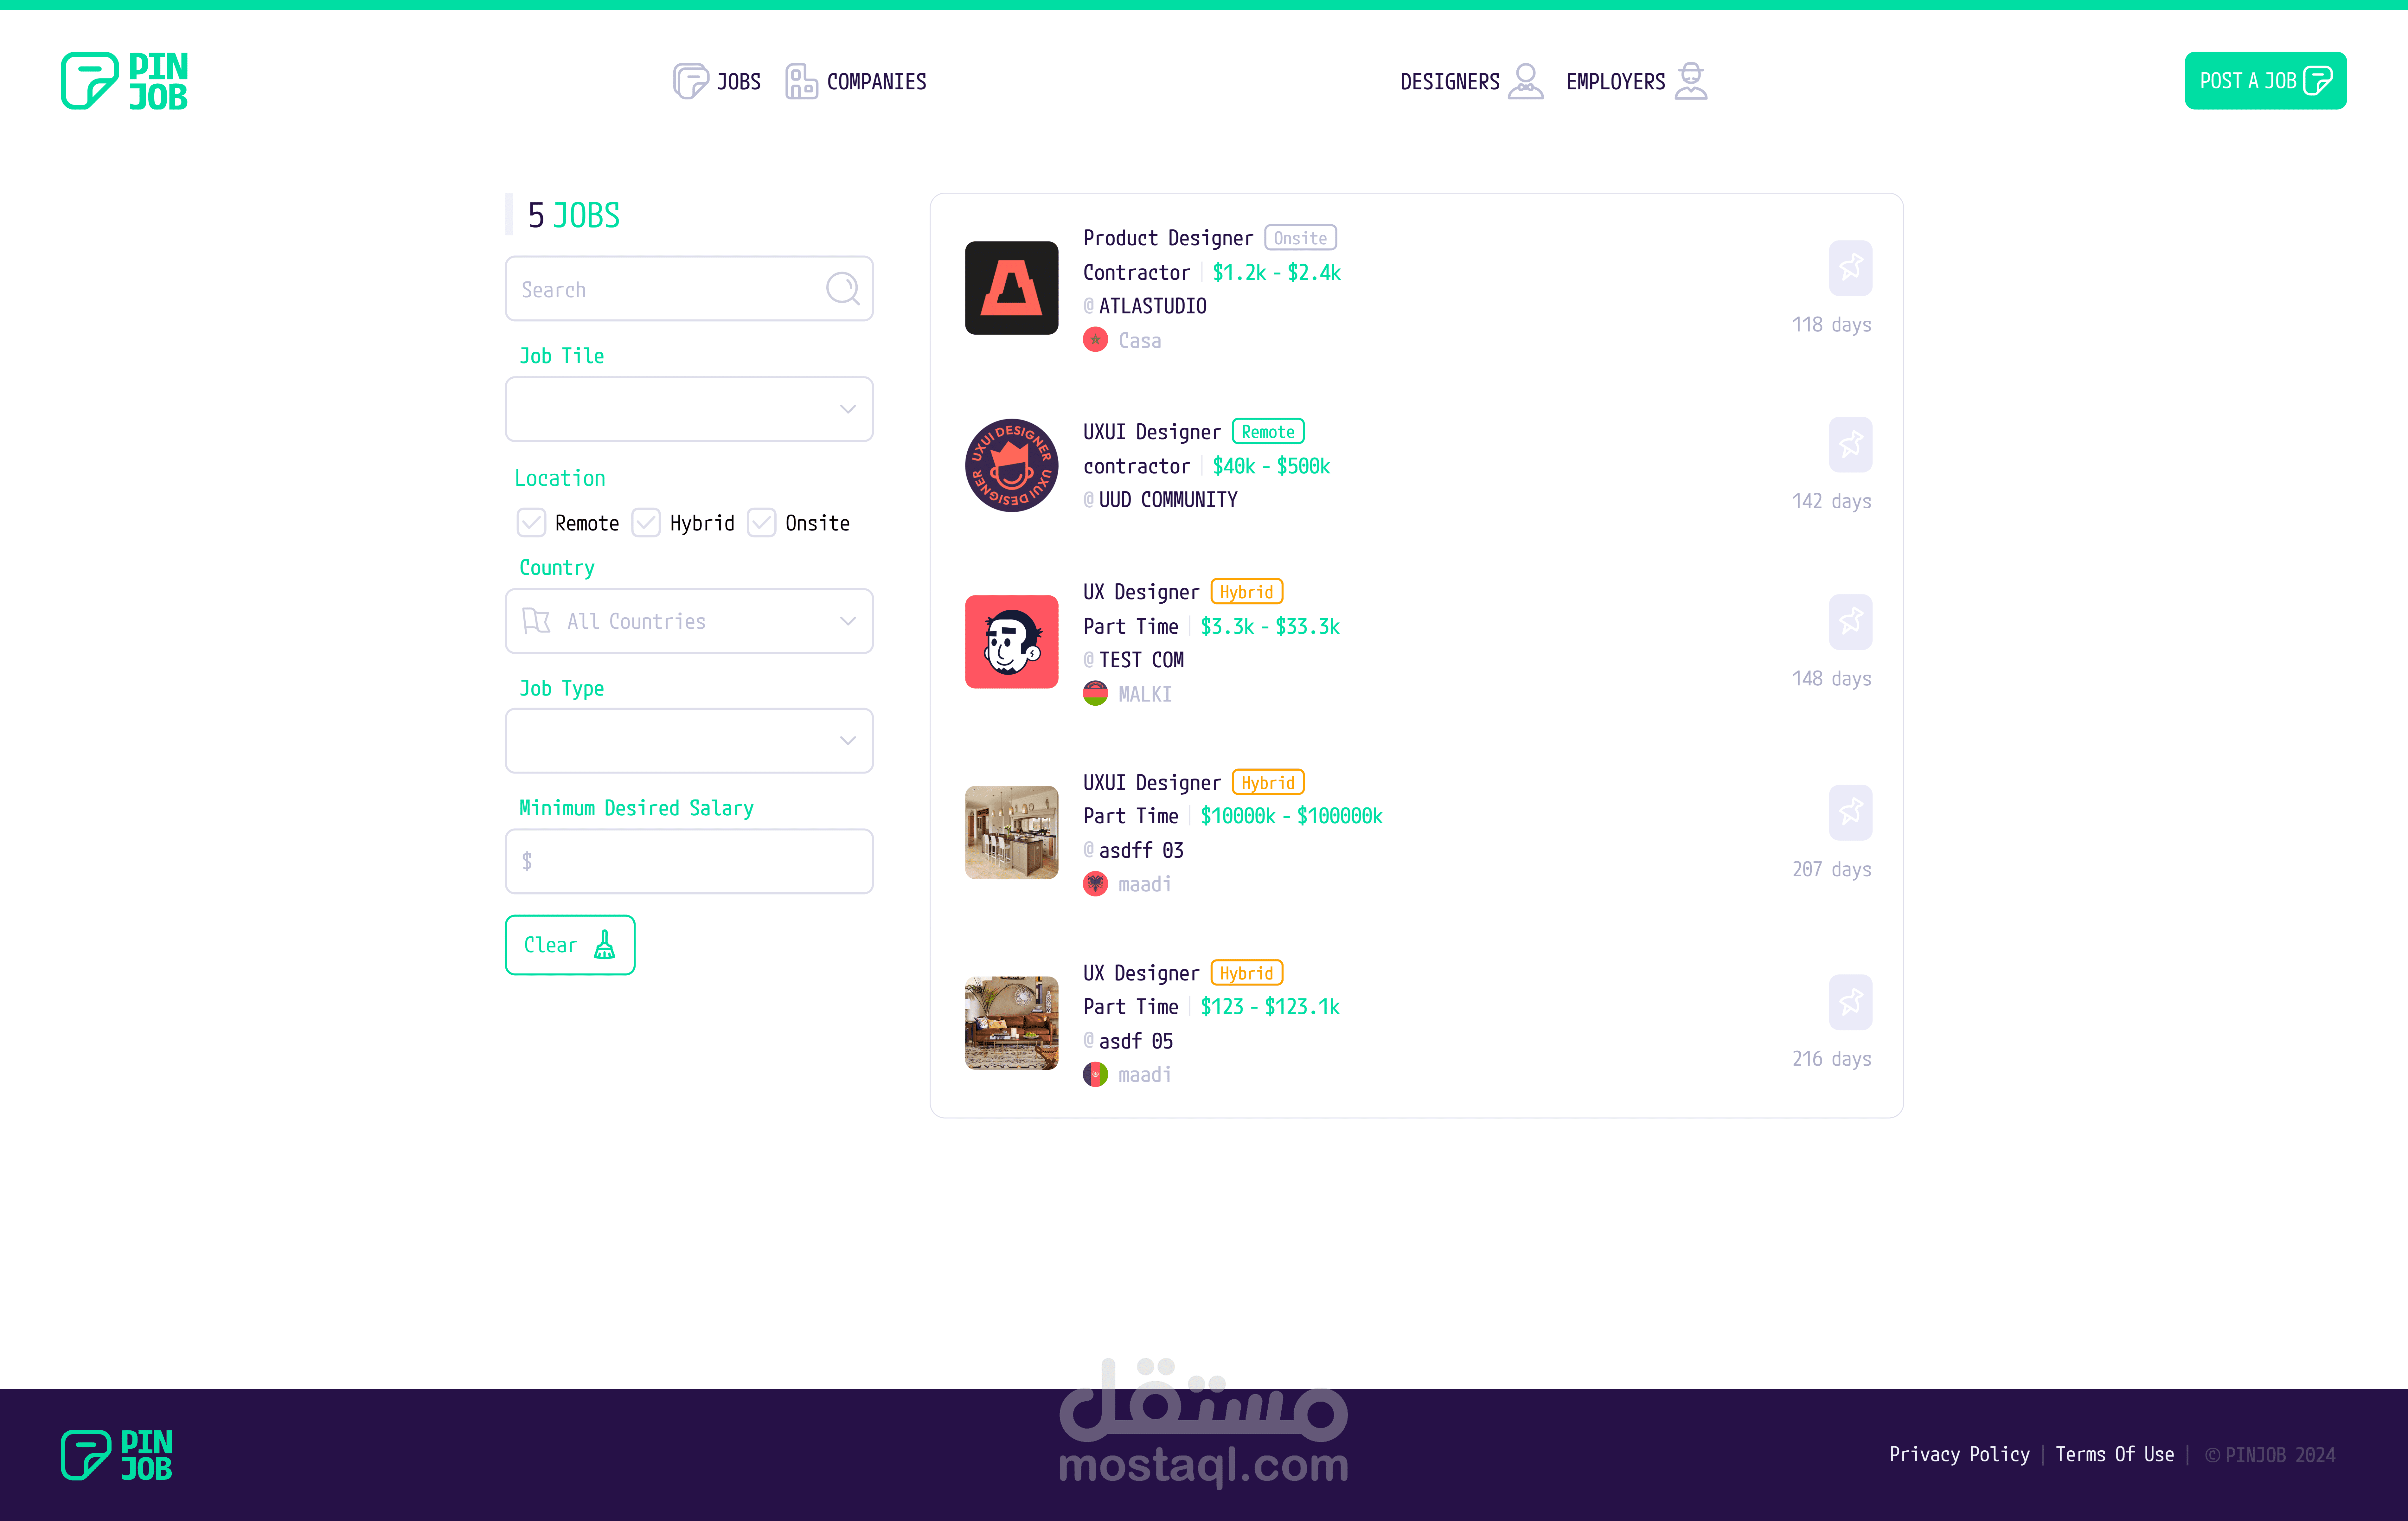
Task: Open the Privacy Policy link
Action: pos(1958,1454)
